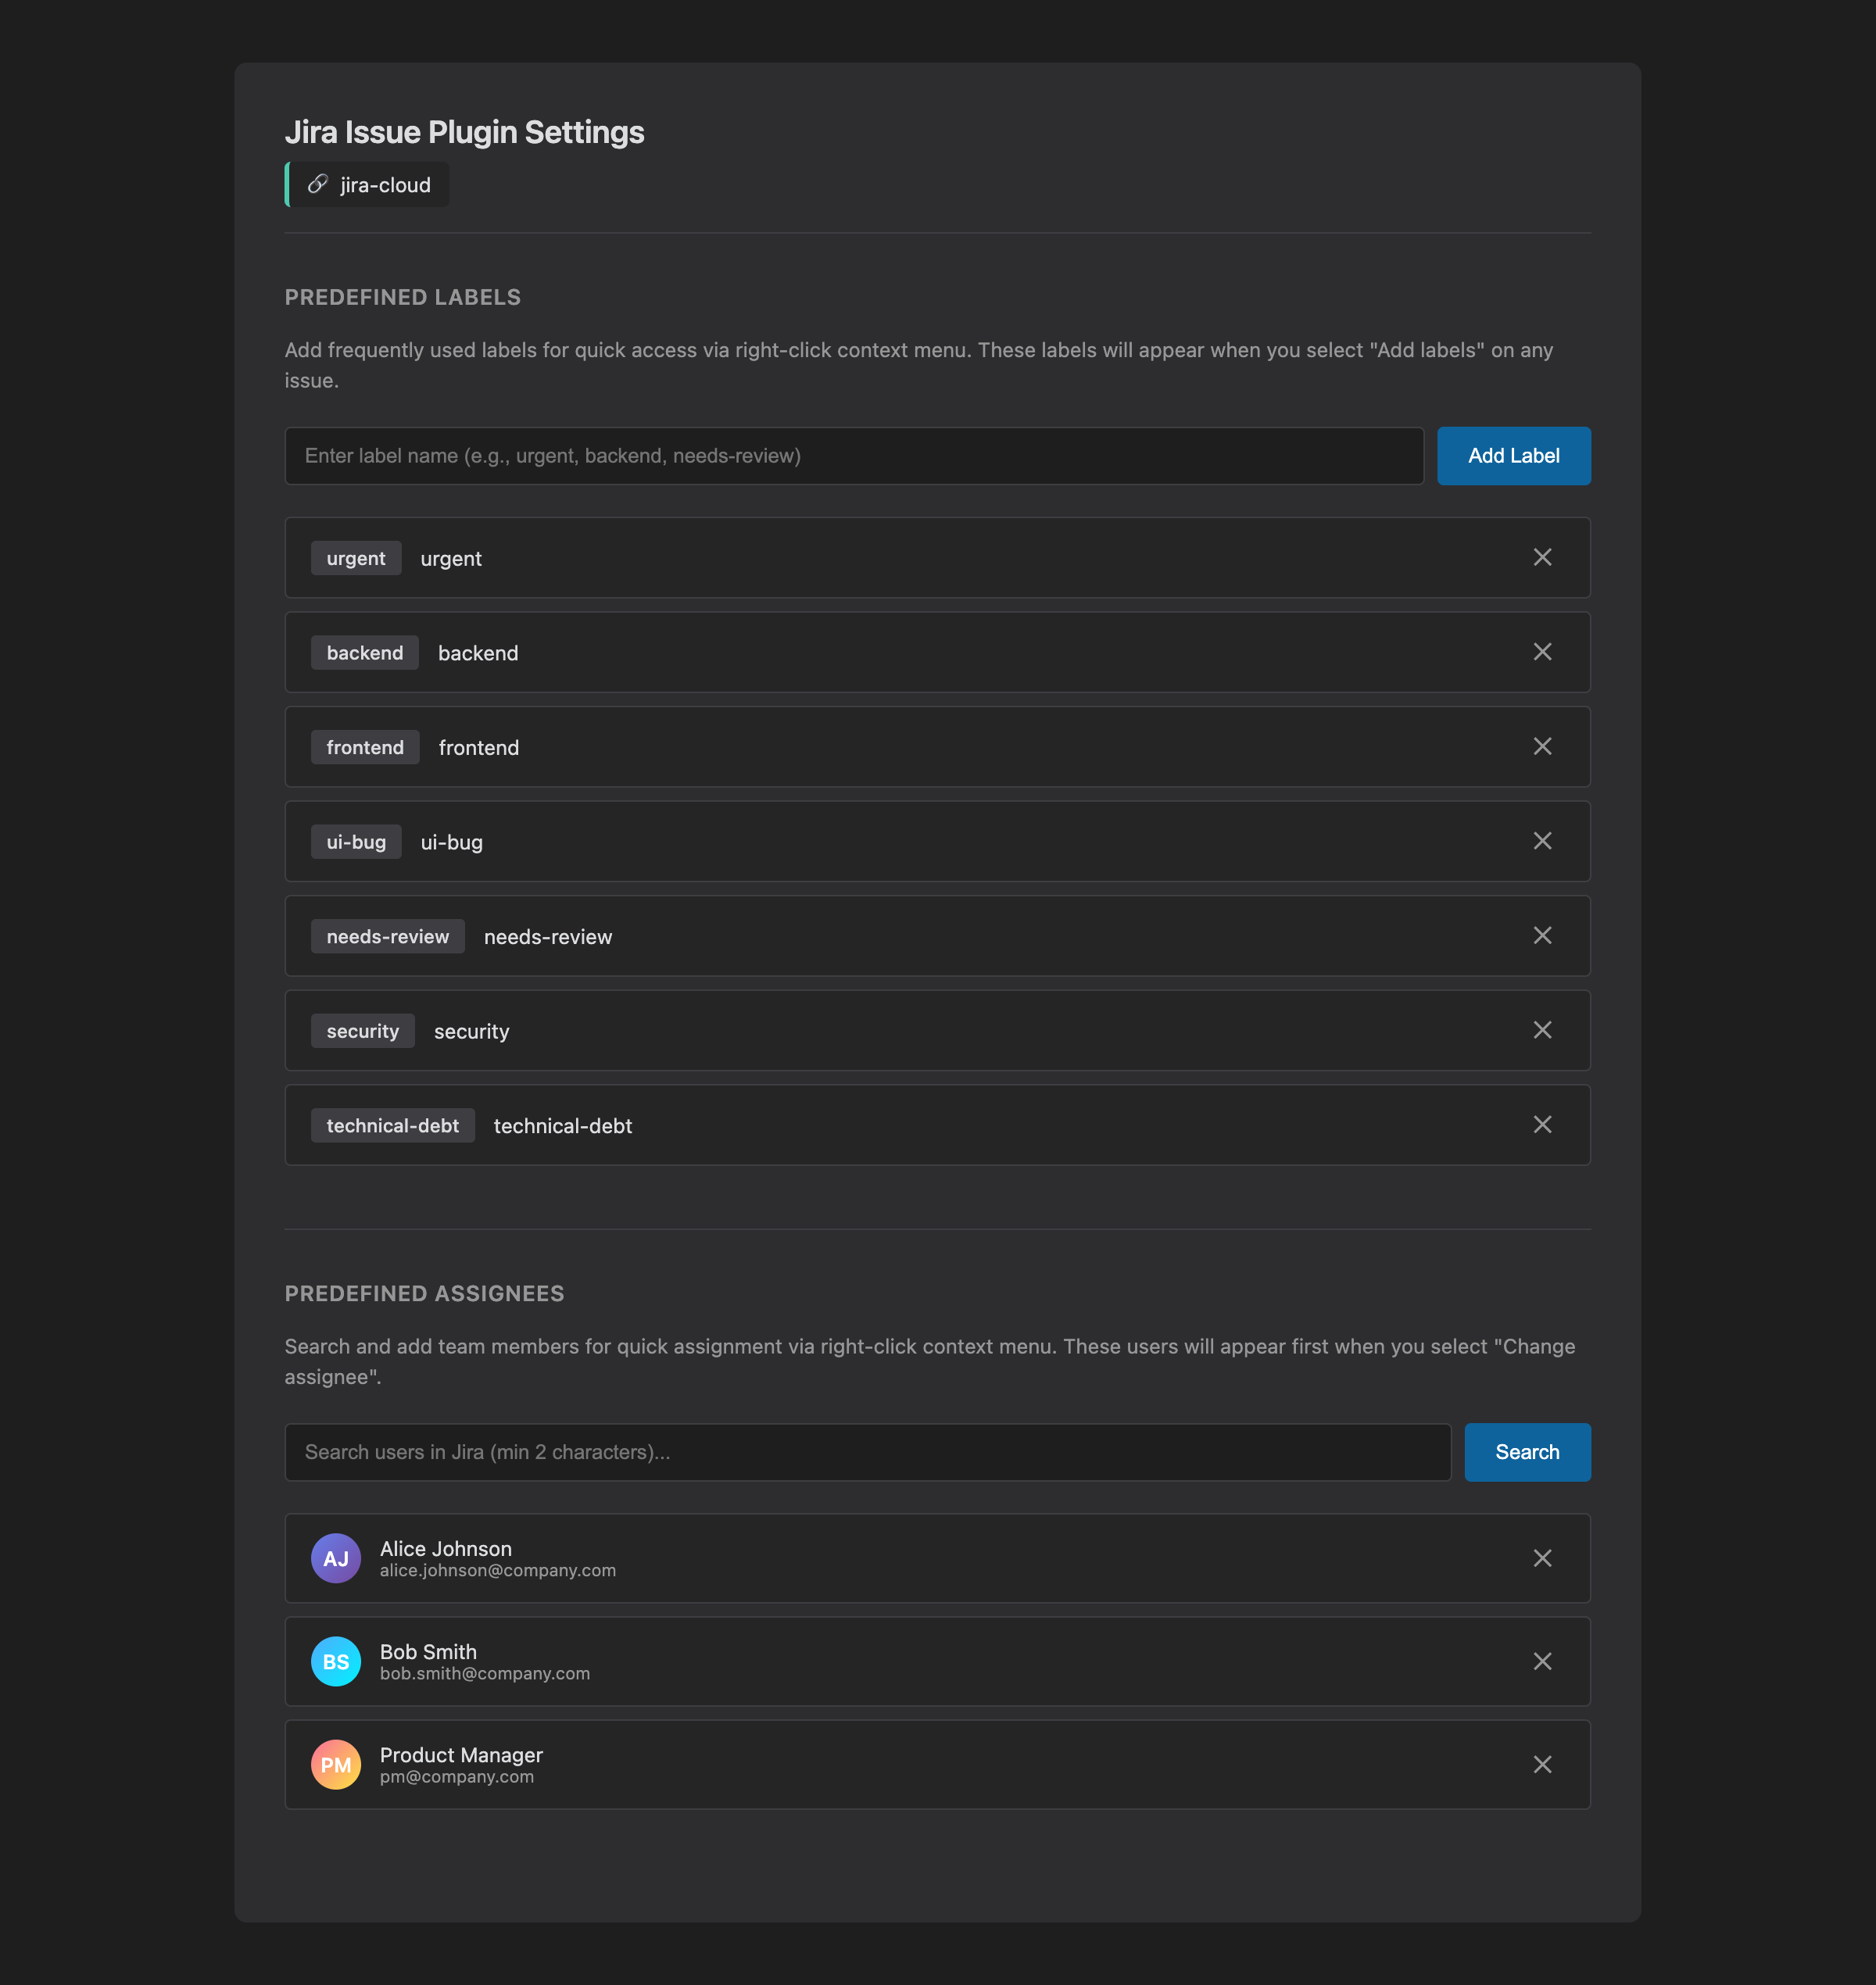Click the Jira Issue Plugin Settings title
Screen dimensions: 1876x1985
tap(465, 132)
